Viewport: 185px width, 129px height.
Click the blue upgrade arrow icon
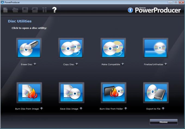pyautogui.click(x=130, y=10)
